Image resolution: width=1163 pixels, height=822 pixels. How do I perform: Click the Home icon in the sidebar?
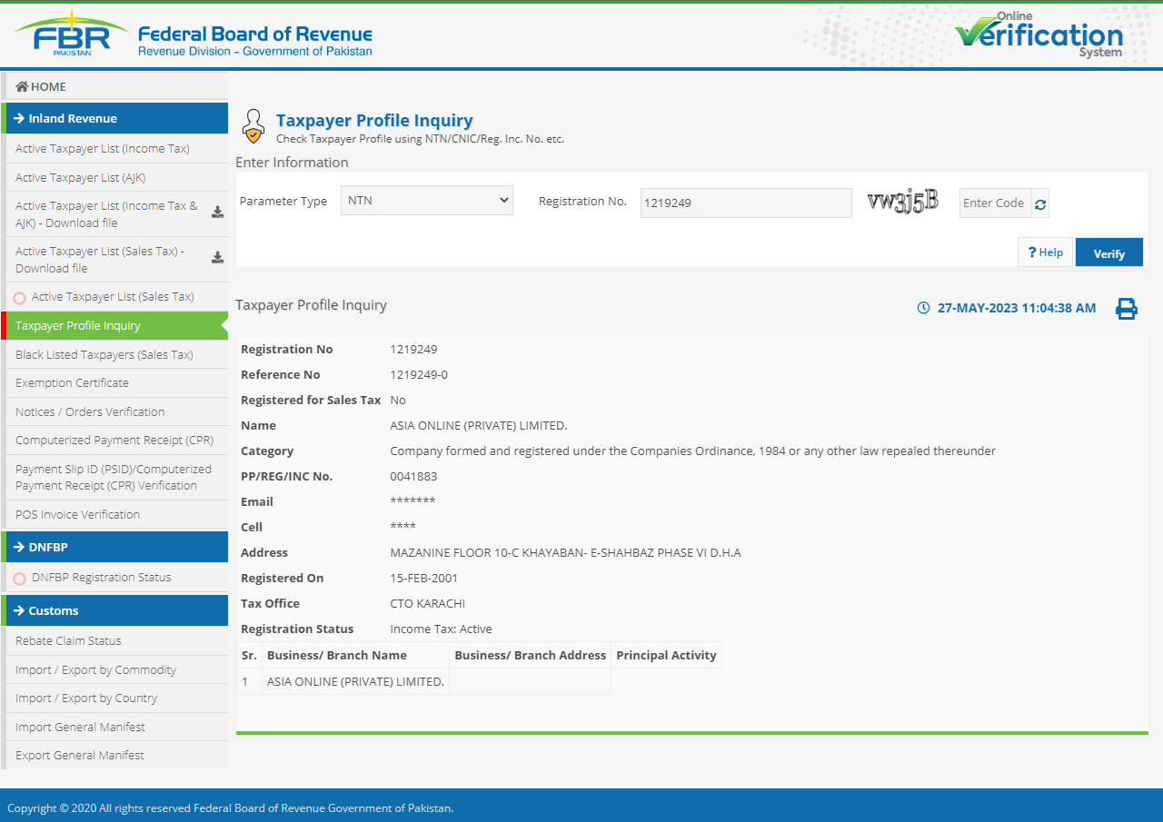tap(23, 86)
